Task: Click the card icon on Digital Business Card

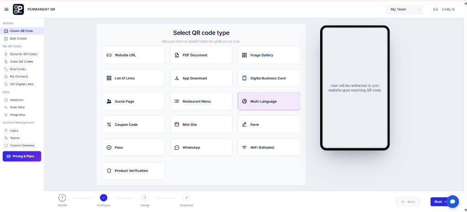Action: (244, 78)
